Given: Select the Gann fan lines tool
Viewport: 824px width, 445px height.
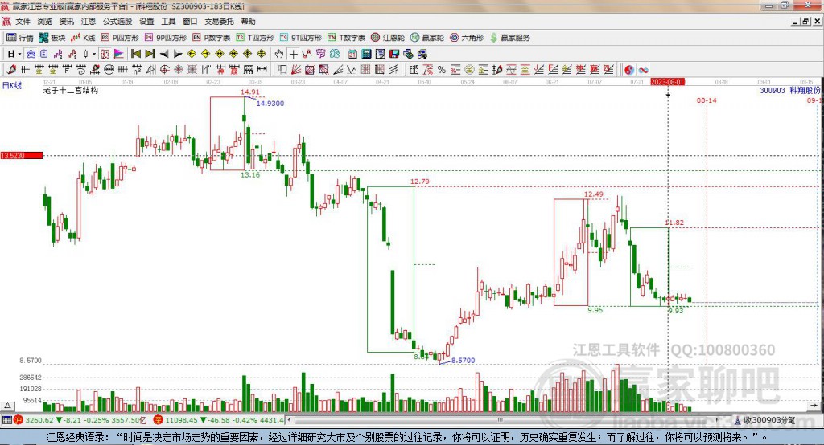Looking at the screenshot, I should coord(296,69).
